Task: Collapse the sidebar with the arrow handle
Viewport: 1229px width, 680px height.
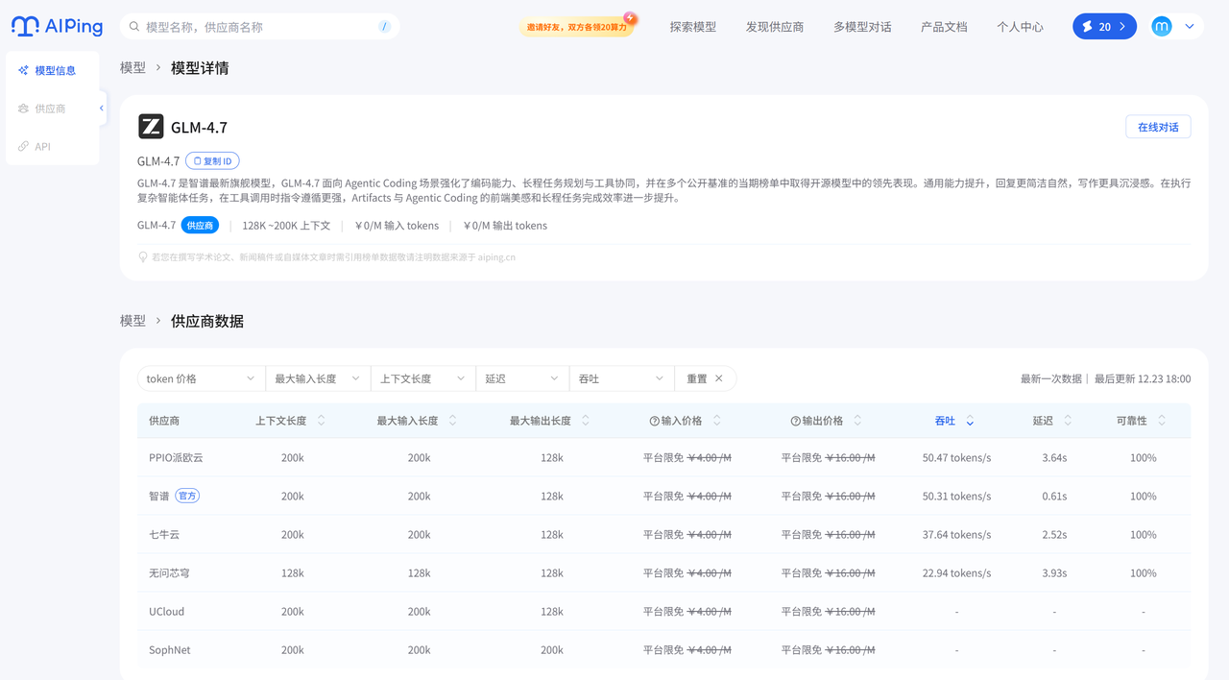Action: point(102,109)
